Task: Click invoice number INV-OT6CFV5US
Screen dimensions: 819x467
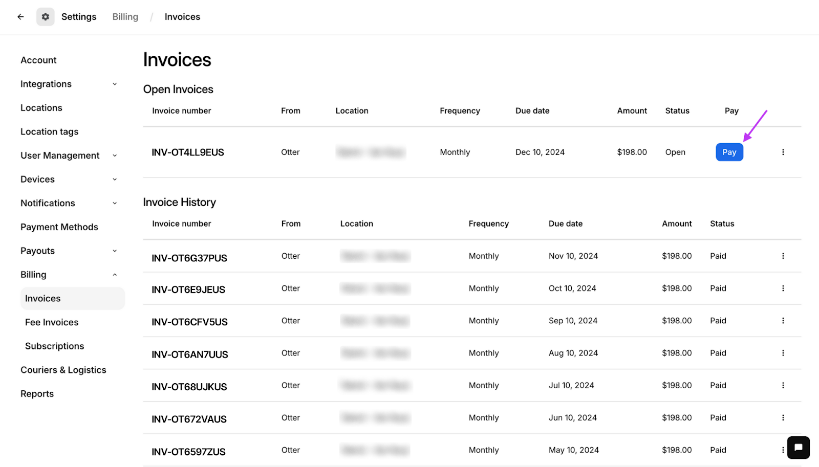Action: click(190, 322)
